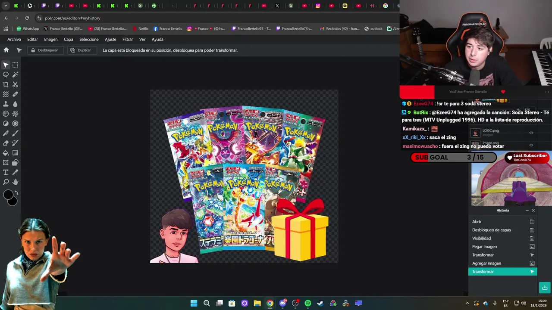Select the Blur droplet tool
Viewport: 552px width, 310px height.
(15, 104)
